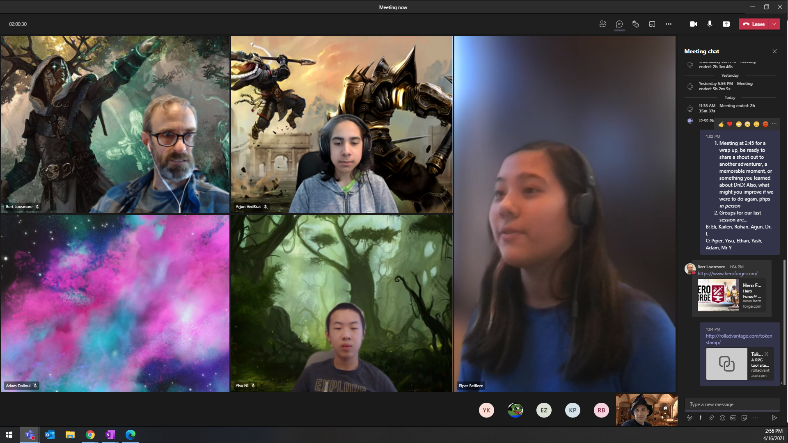The image size is (788, 443).
Task: Toggle the camera off
Action: pyautogui.click(x=693, y=24)
